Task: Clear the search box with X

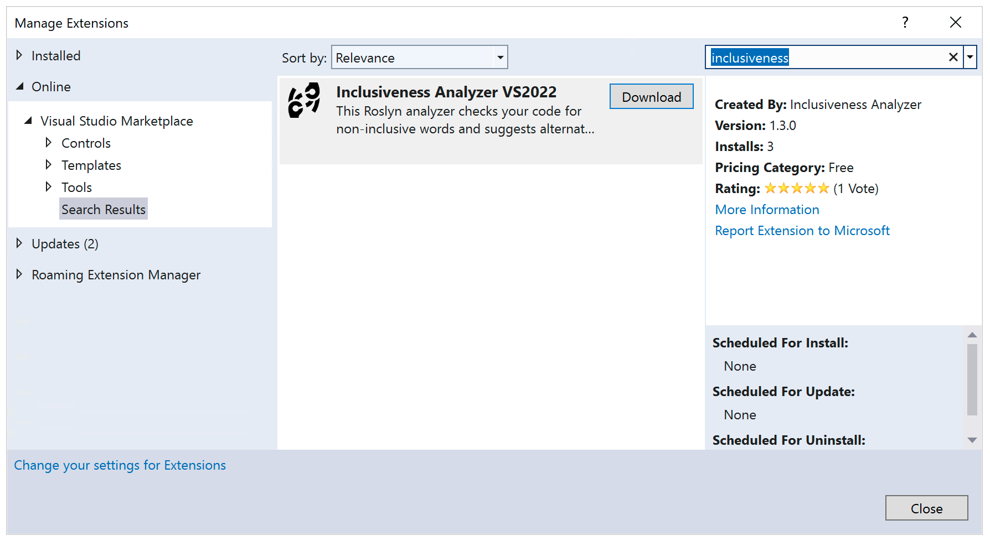Action: [953, 58]
